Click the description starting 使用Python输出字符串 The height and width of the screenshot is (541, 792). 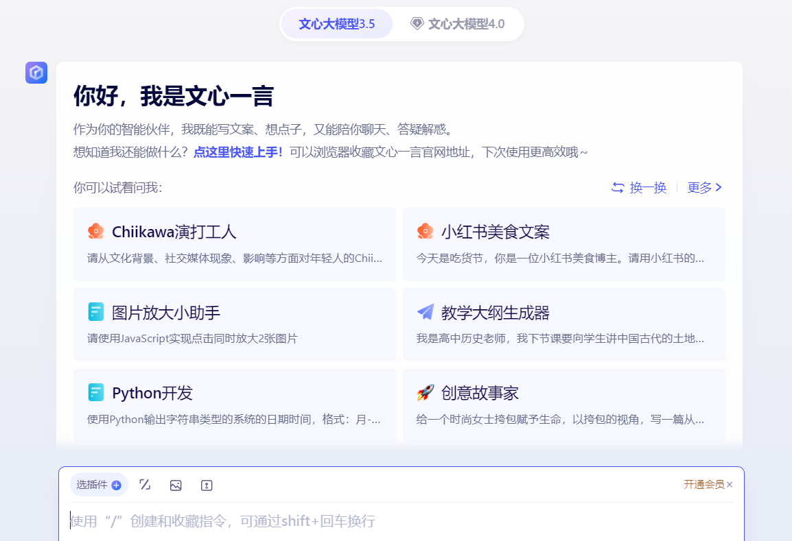(x=234, y=420)
